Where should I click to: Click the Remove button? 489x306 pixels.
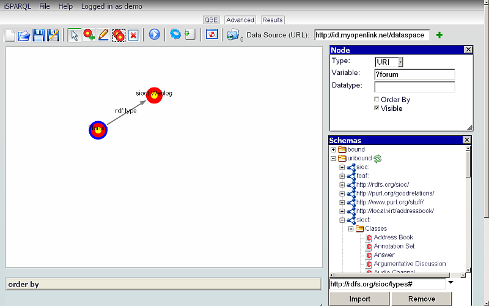tap(422, 299)
